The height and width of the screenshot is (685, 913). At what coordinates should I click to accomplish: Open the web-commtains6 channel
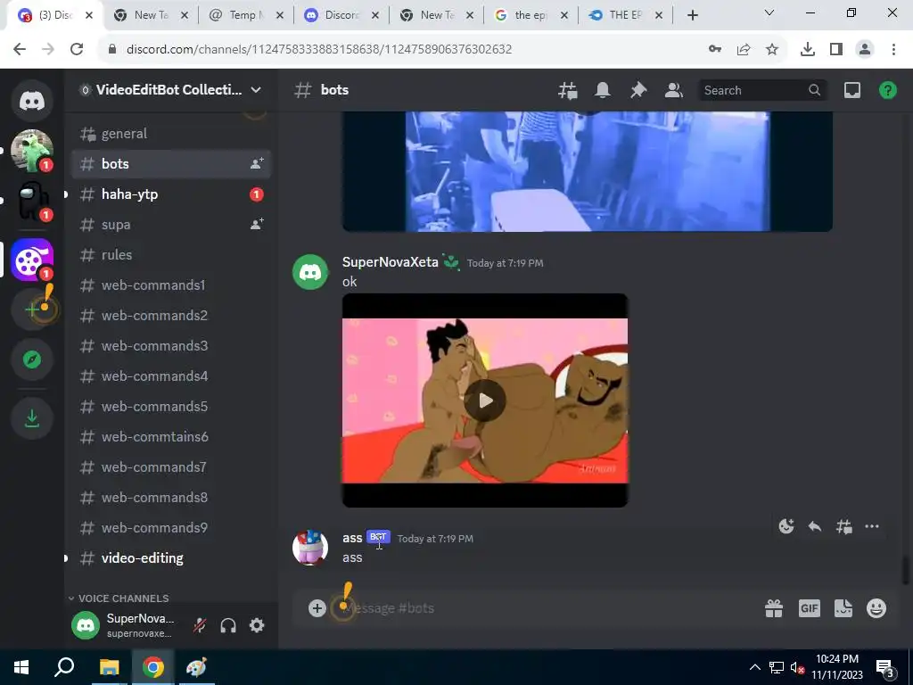click(x=170, y=436)
